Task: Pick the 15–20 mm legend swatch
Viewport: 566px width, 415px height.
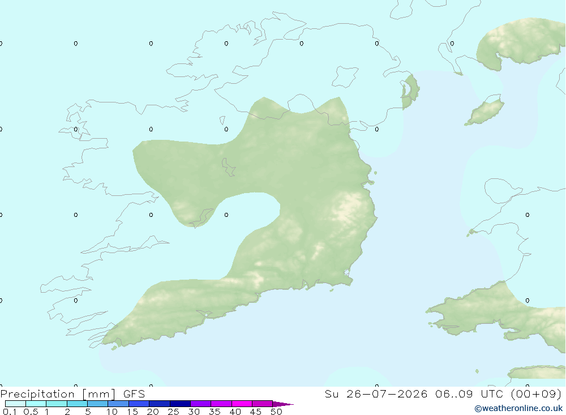Action: (139, 404)
